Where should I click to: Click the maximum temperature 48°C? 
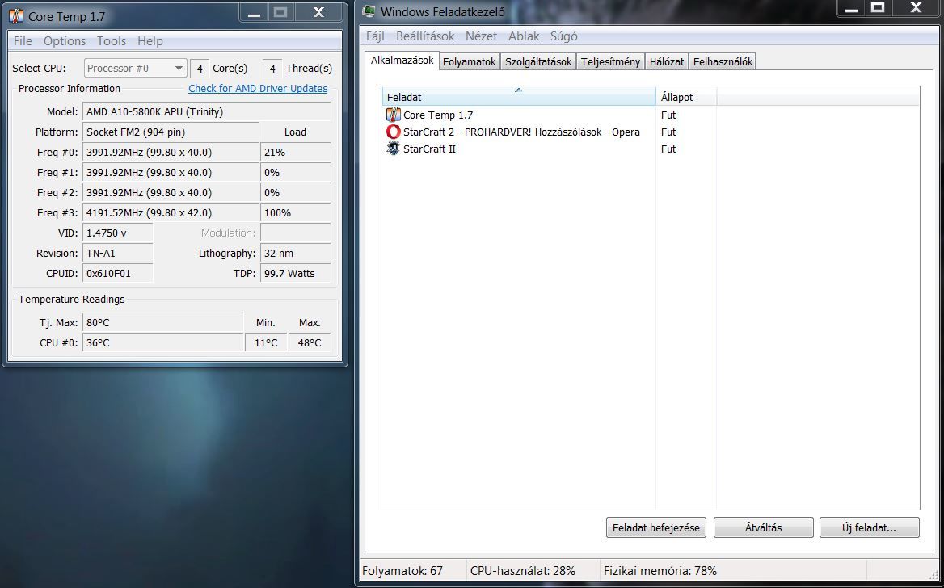tap(310, 342)
